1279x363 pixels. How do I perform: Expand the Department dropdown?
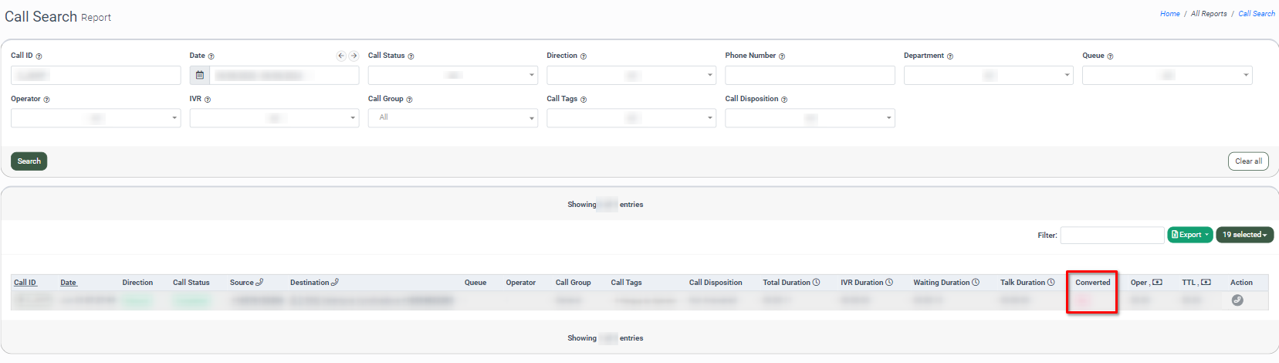point(988,76)
